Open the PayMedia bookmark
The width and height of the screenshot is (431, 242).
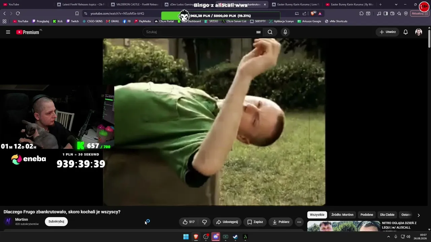coord(142,21)
